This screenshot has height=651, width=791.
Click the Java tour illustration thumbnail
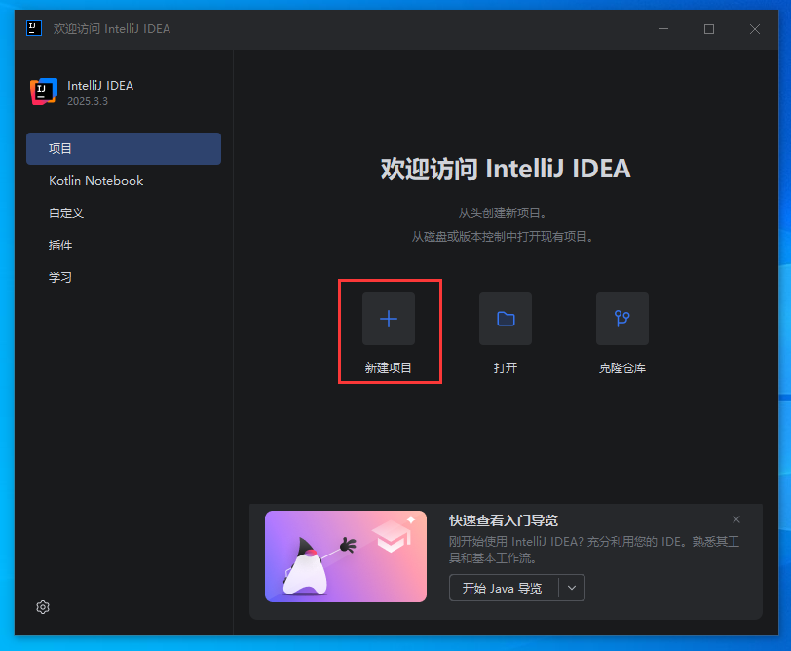pos(346,556)
